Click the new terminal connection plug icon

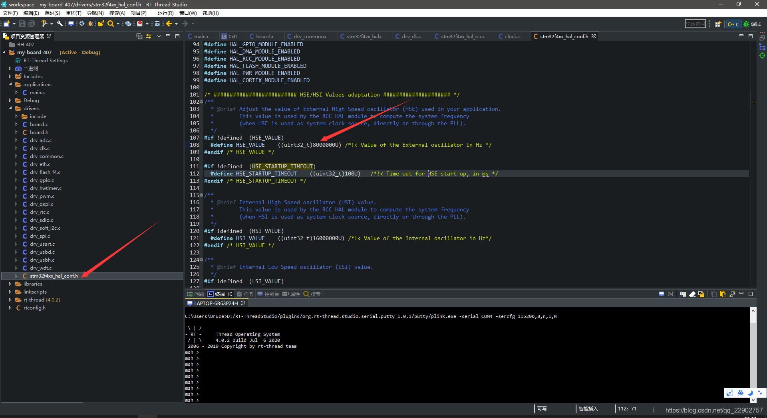[732, 294]
